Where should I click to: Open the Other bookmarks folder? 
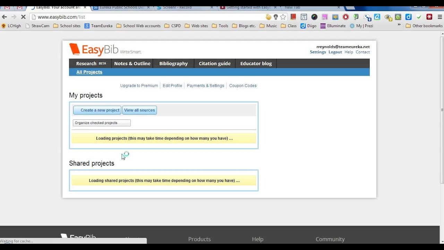coord(424,26)
